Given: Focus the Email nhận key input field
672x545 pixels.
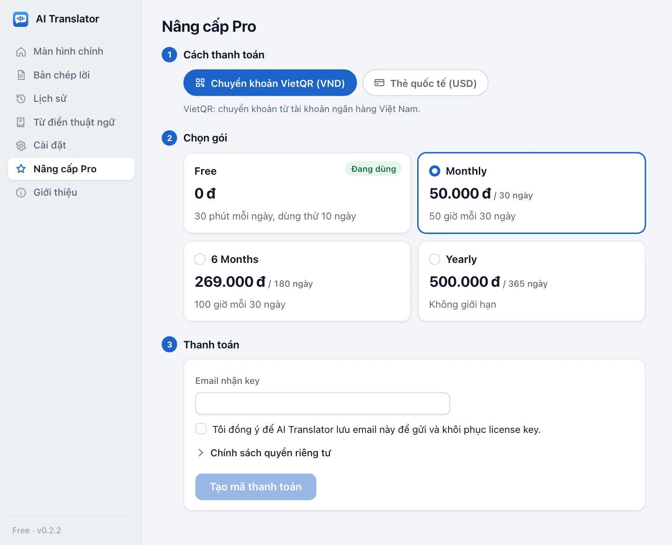Looking at the screenshot, I should pyautogui.click(x=322, y=403).
